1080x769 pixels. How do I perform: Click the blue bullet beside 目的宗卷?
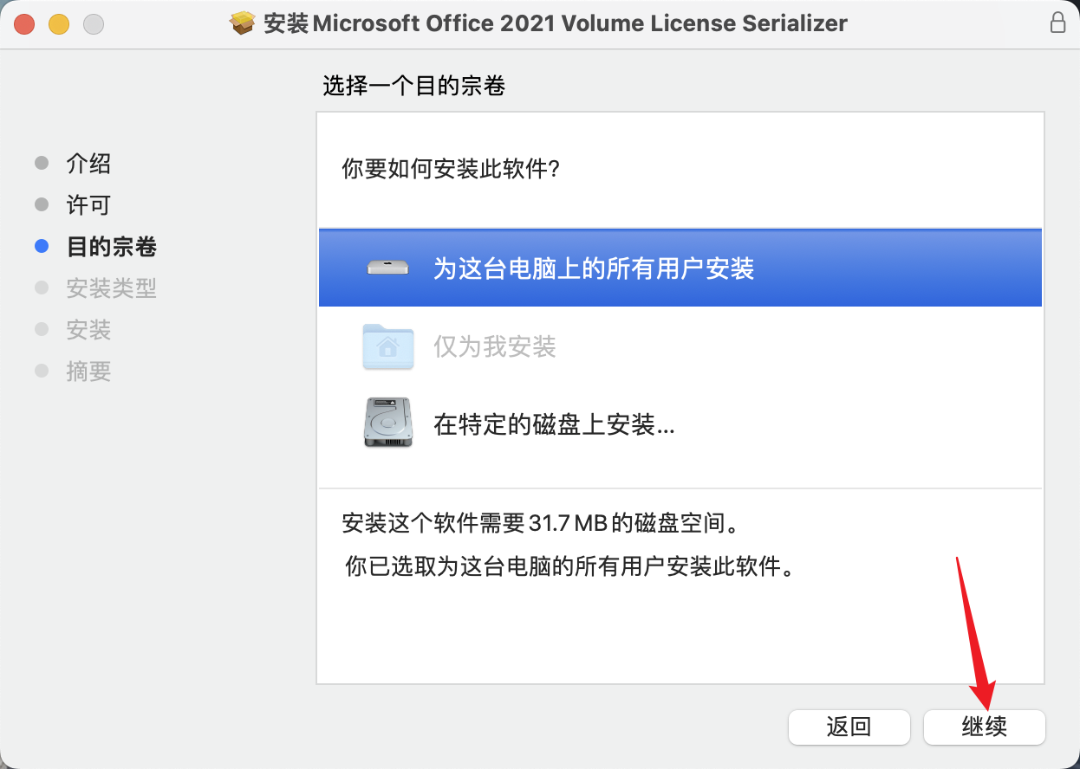[42, 247]
